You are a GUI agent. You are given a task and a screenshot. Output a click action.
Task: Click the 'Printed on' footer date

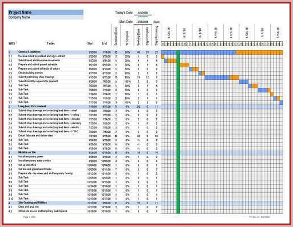pyautogui.click(x=259, y=217)
